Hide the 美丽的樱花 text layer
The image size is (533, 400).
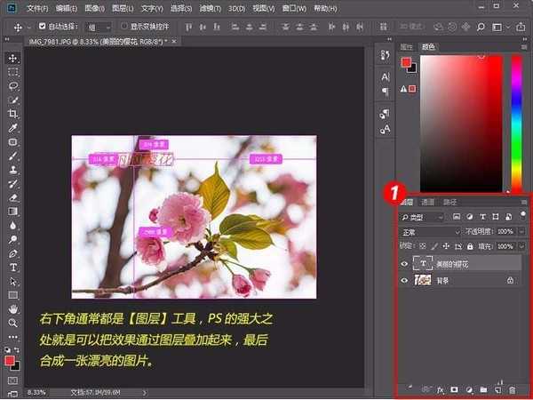(405, 263)
